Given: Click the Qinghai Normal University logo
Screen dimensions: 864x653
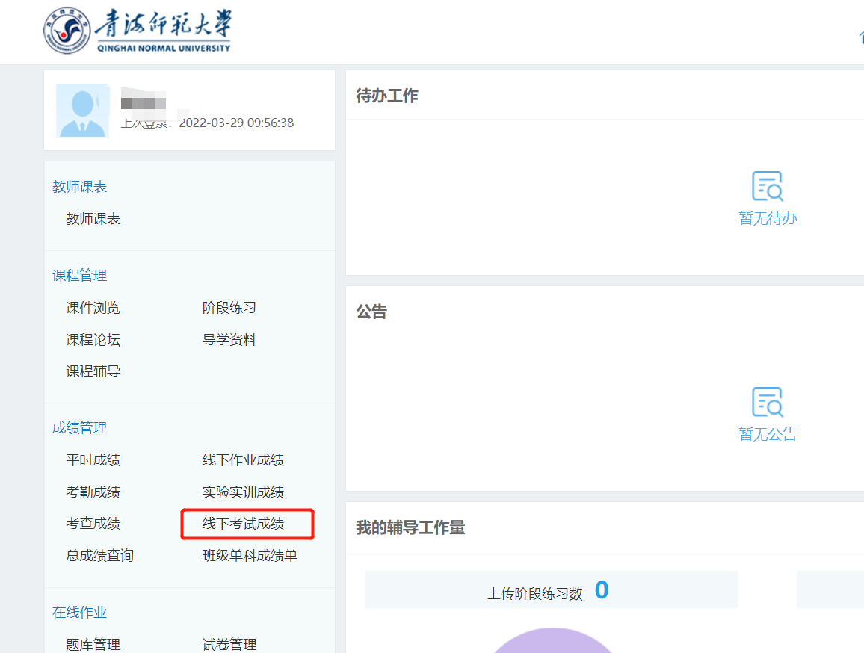Looking at the screenshot, I should [137, 33].
